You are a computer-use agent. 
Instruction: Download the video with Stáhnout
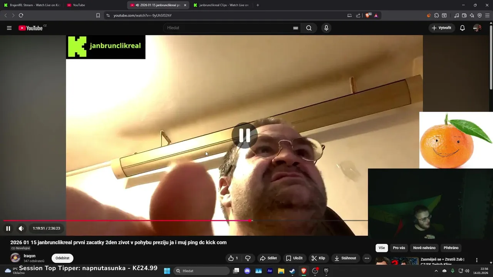pyautogui.click(x=345, y=258)
